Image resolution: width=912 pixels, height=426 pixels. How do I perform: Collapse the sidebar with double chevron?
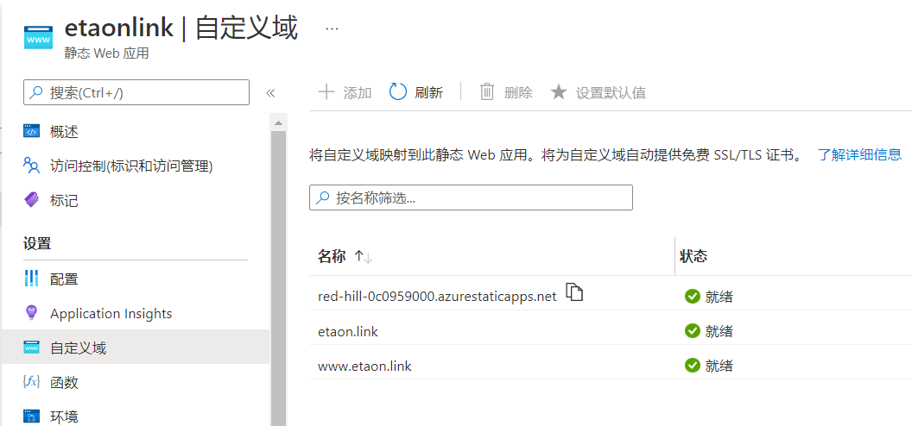pyautogui.click(x=269, y=93)
